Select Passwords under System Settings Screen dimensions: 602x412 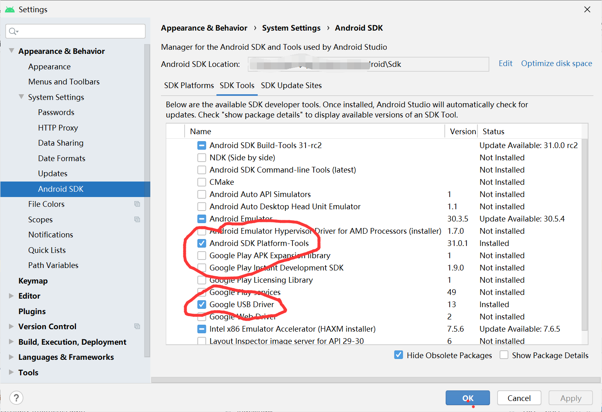(x=56, y=112)
